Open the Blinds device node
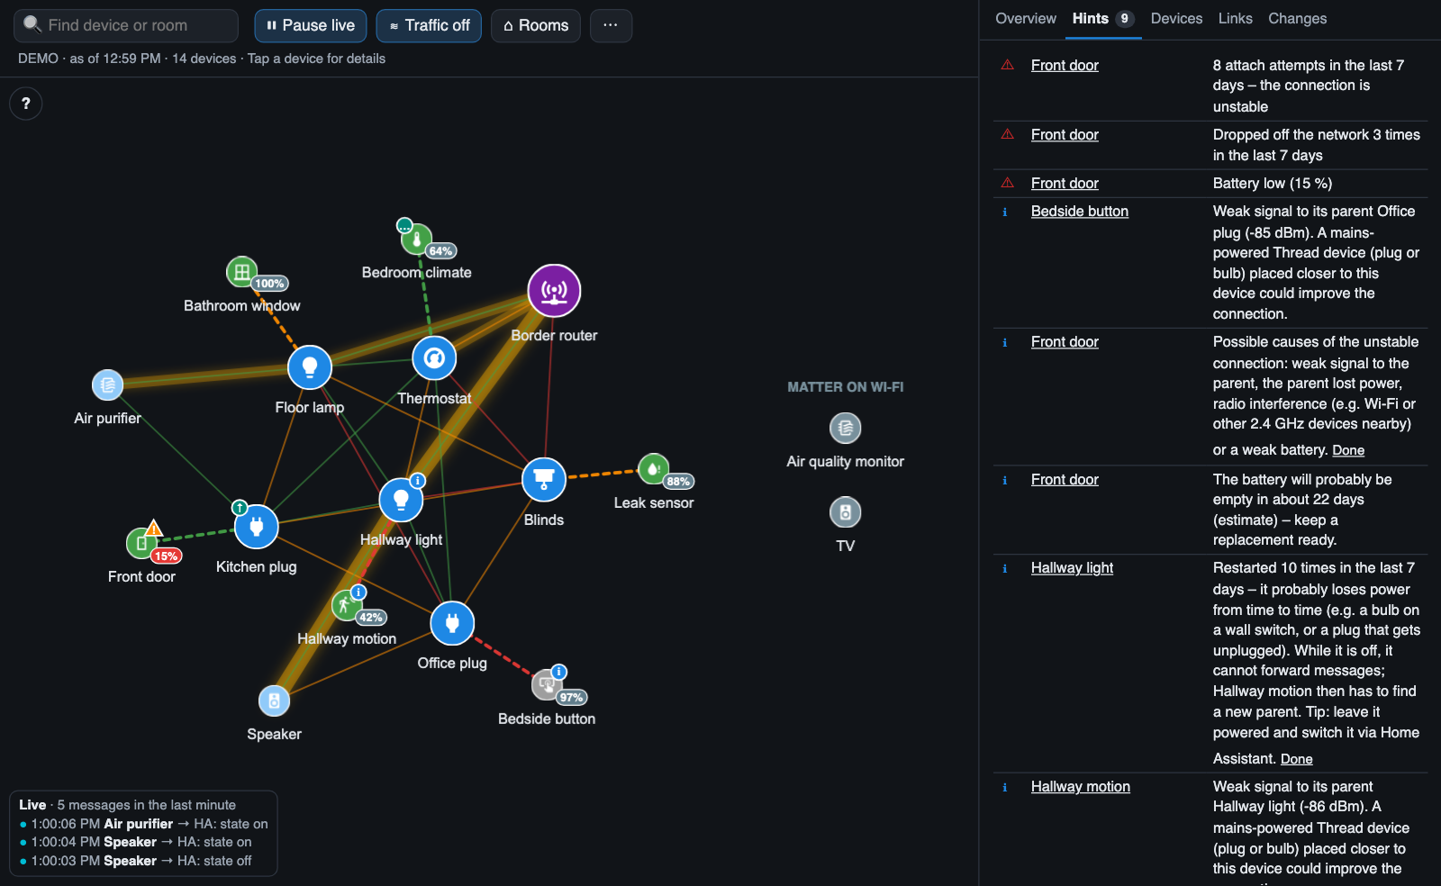 pos(544,480)
